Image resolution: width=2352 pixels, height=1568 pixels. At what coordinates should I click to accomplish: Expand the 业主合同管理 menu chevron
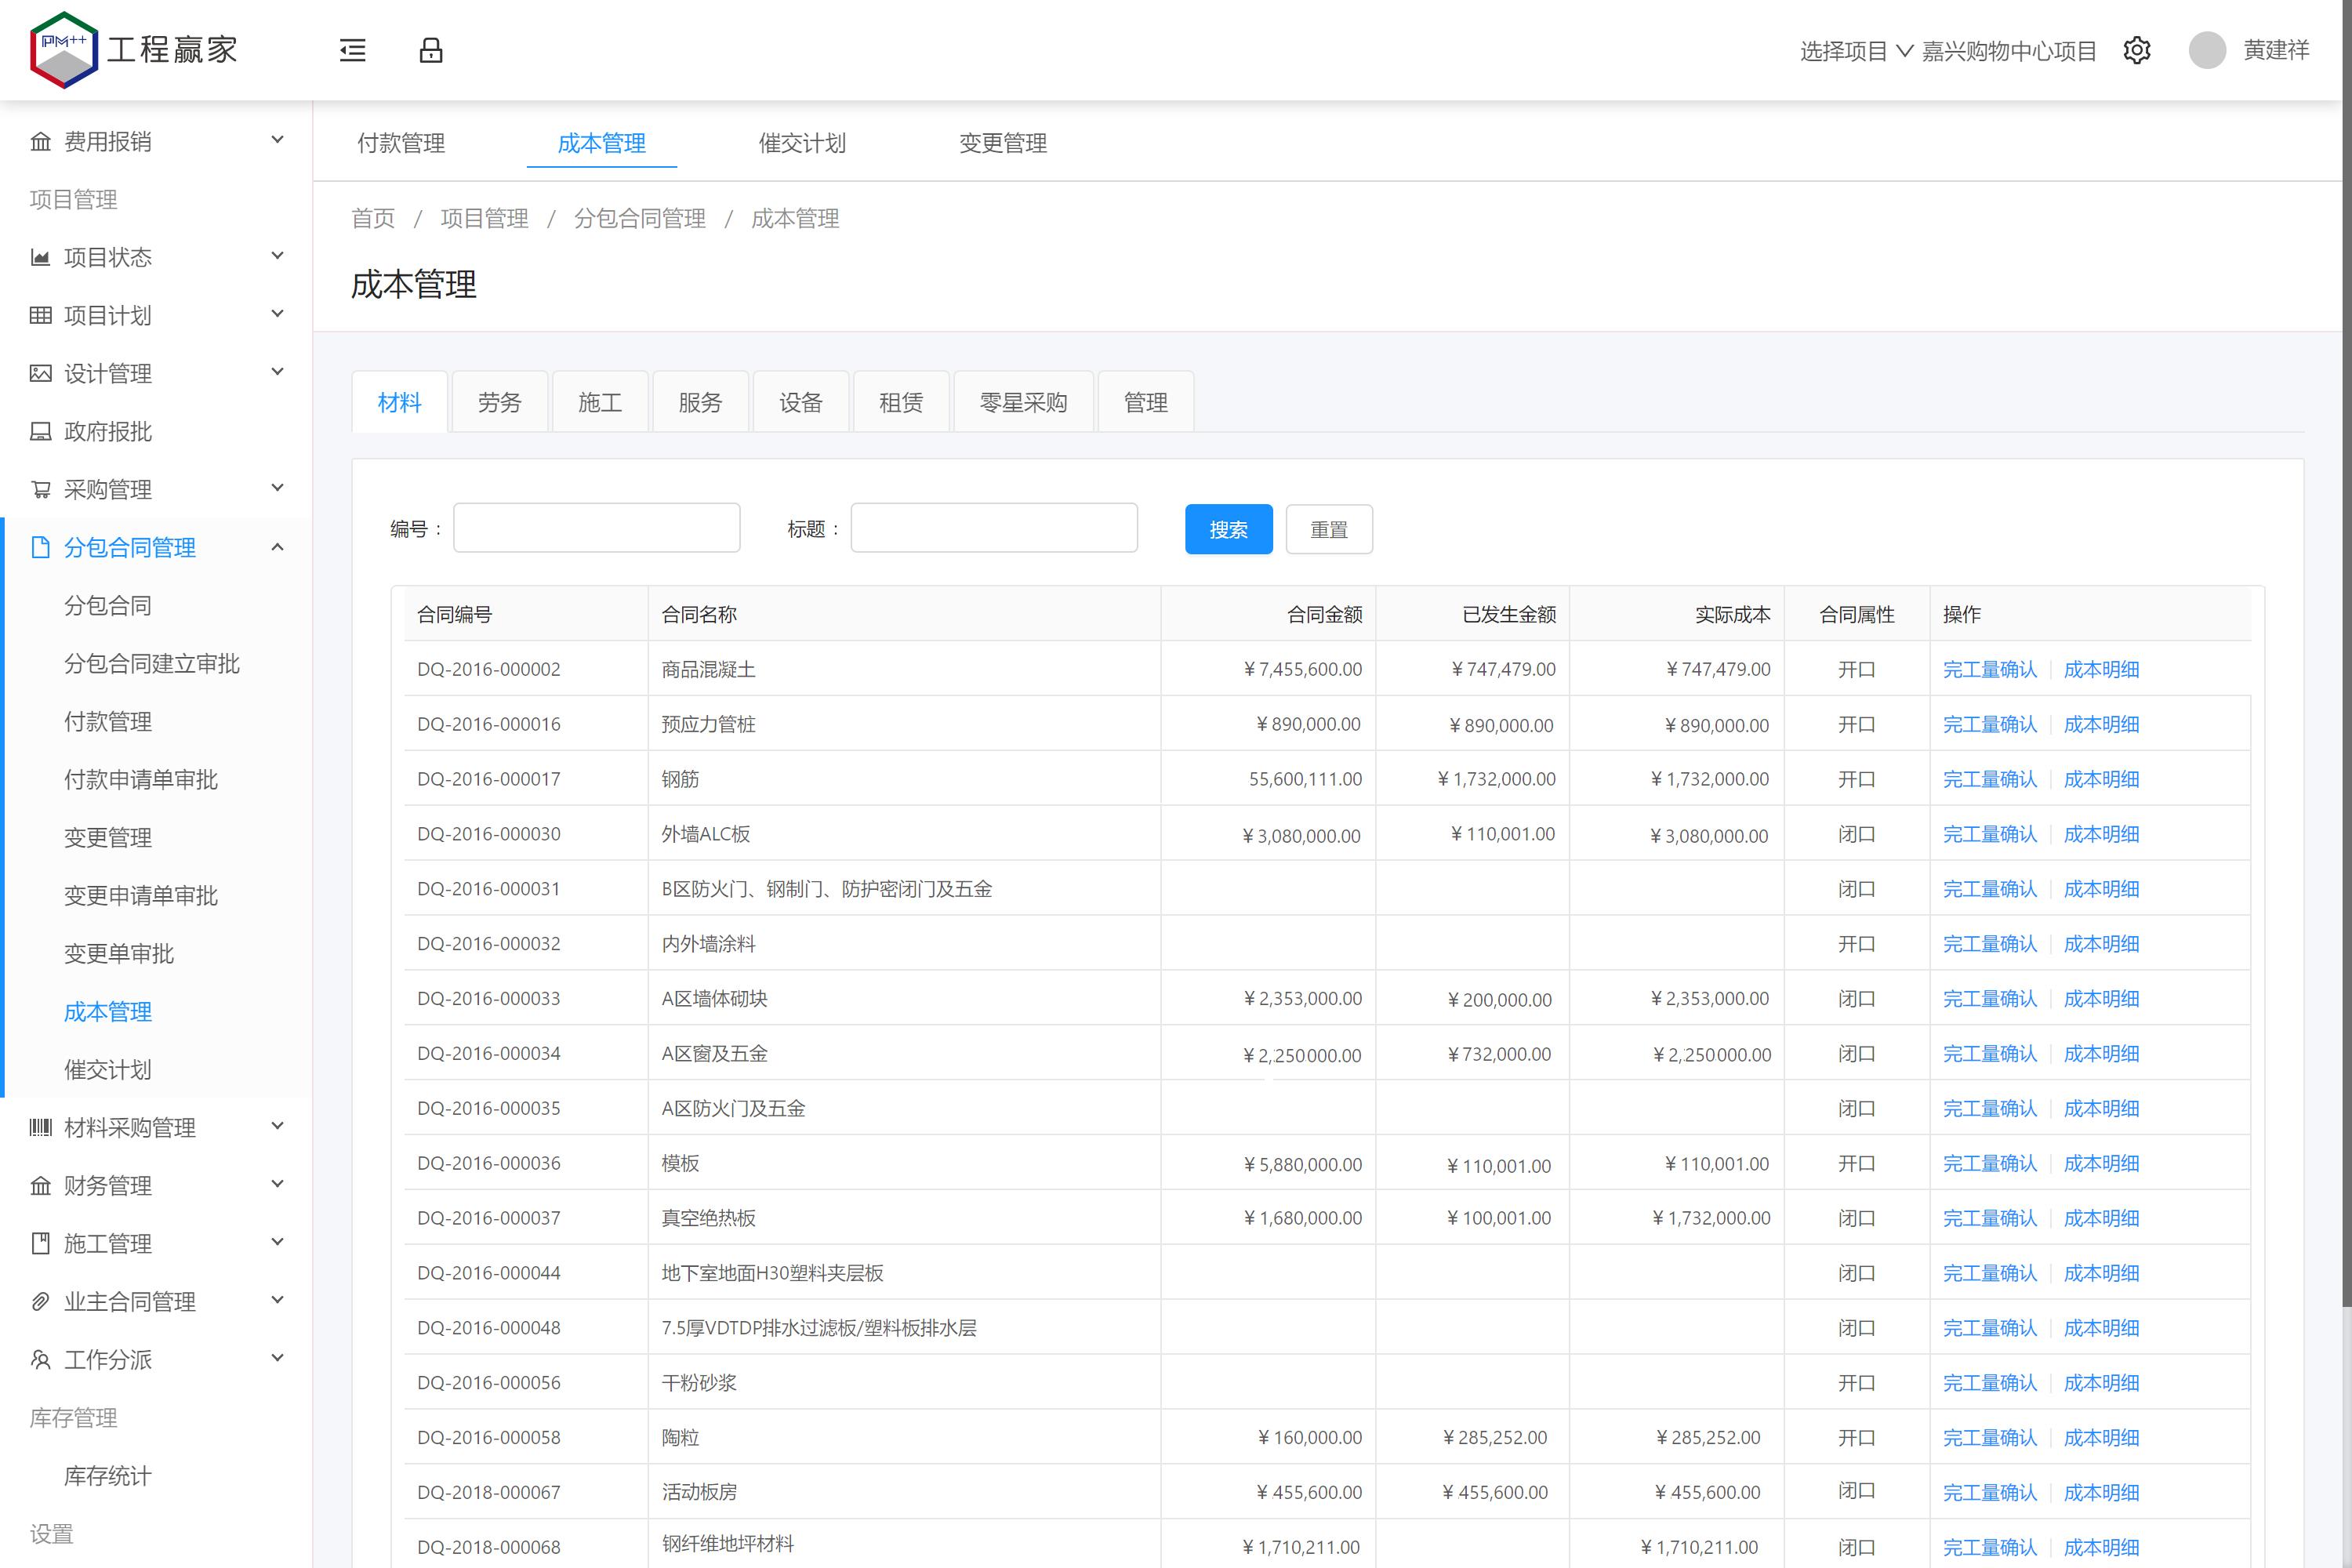click(278, 1300)
